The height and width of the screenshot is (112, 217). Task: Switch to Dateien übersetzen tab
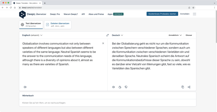[58, 25]
